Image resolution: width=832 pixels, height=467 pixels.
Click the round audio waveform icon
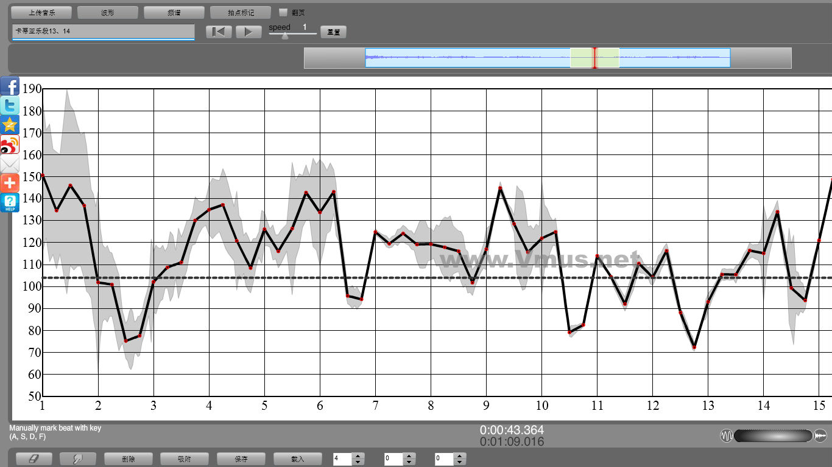820,435
